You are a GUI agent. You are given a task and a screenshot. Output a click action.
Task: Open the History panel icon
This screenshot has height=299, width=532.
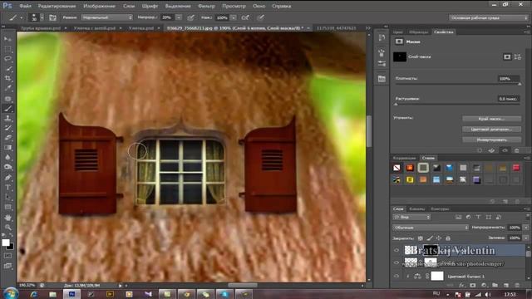point(382,37)
